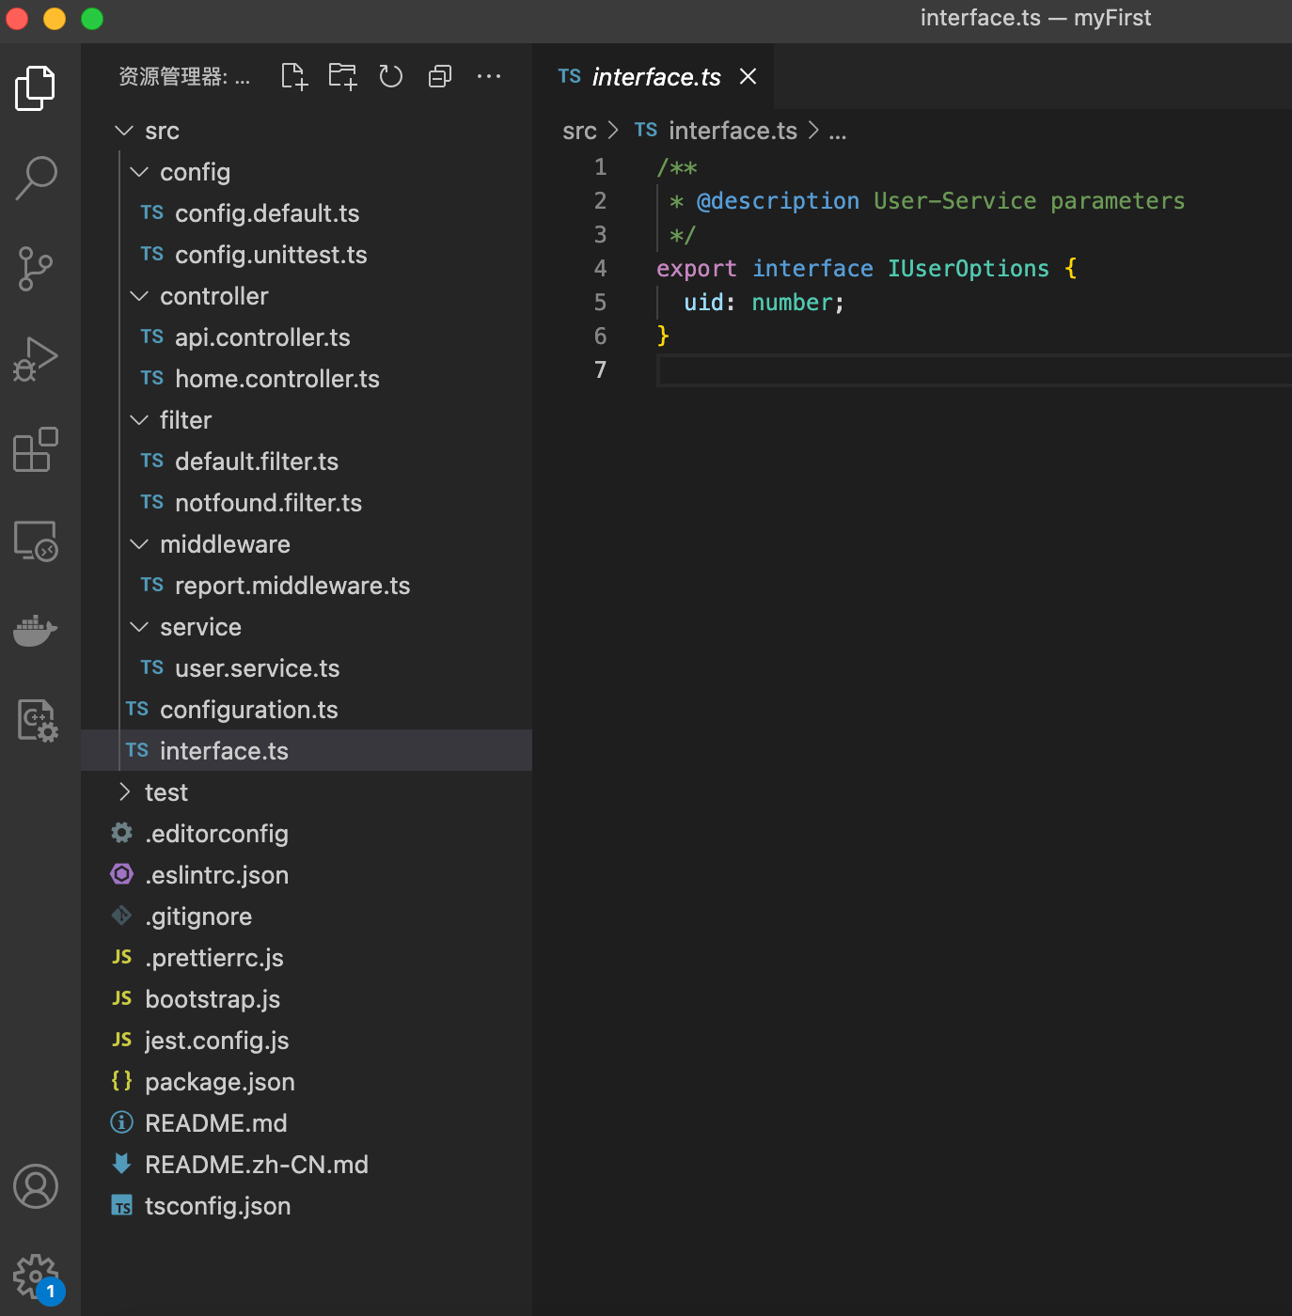
Task: Collapse all folders in explorer
Action: (439, 77)
